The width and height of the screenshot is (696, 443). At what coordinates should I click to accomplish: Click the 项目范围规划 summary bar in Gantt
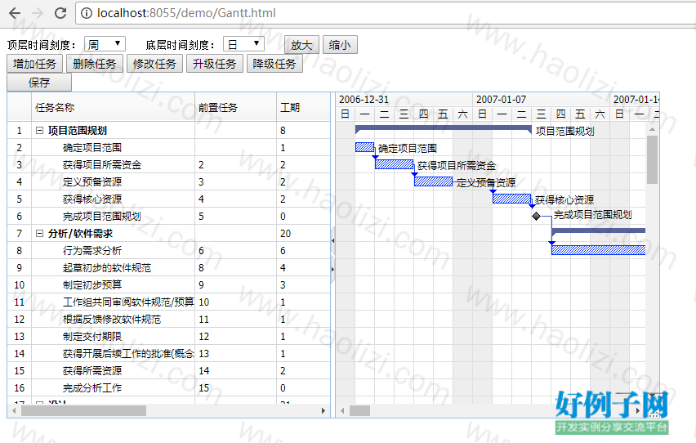(x=444, y=129)
